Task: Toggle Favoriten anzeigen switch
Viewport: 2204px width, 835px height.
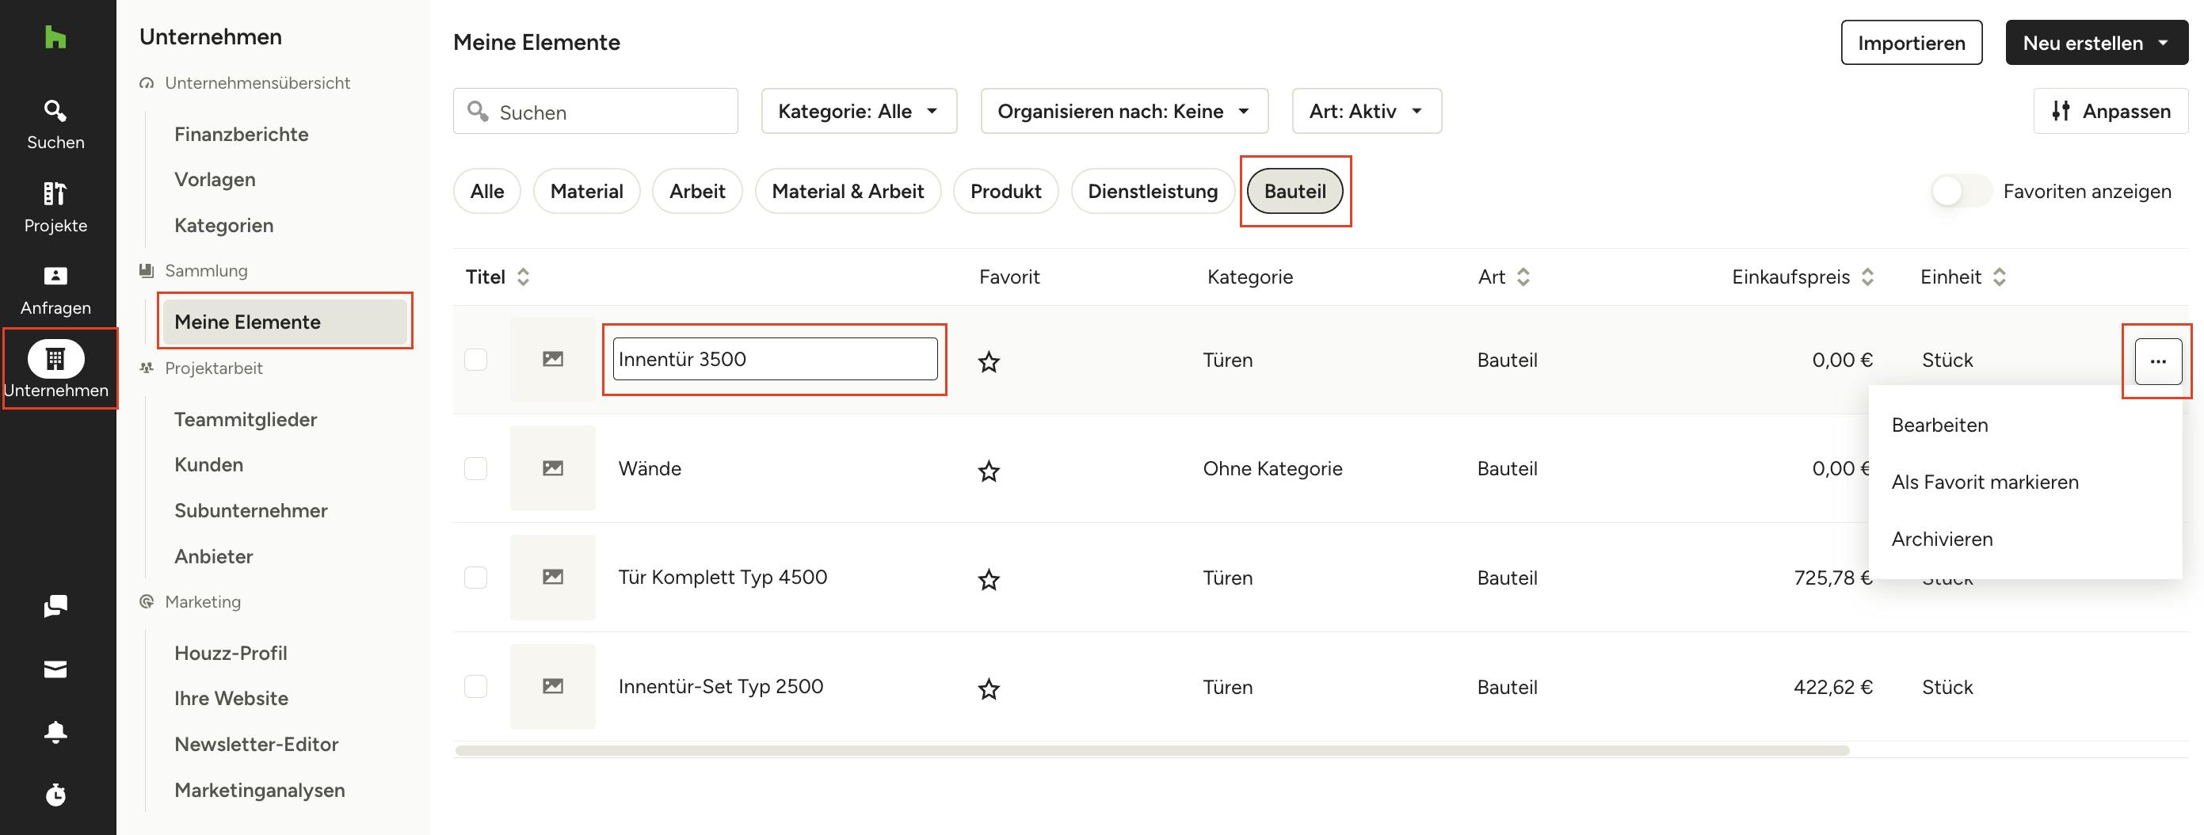Action: point(1960,191)
